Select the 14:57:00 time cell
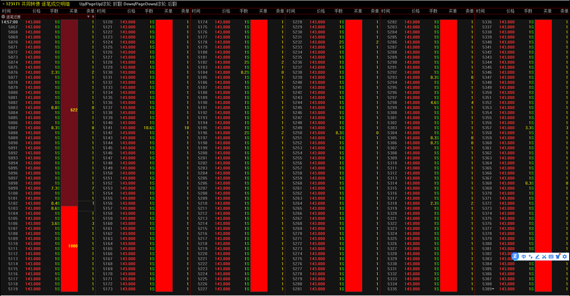 pos(9,22)
